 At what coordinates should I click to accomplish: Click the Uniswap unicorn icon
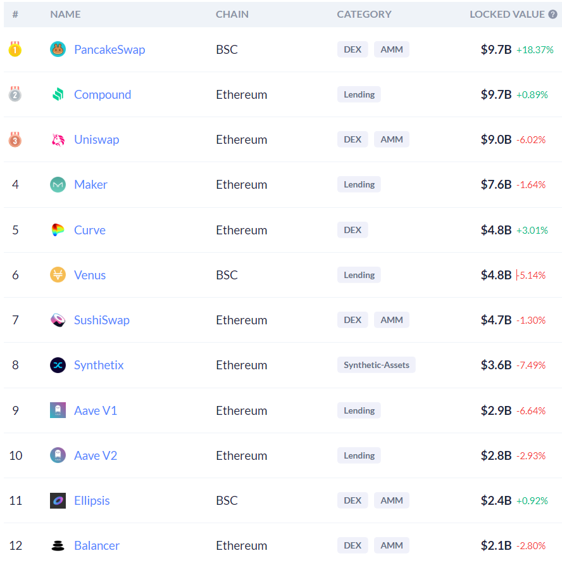(58, 139)
